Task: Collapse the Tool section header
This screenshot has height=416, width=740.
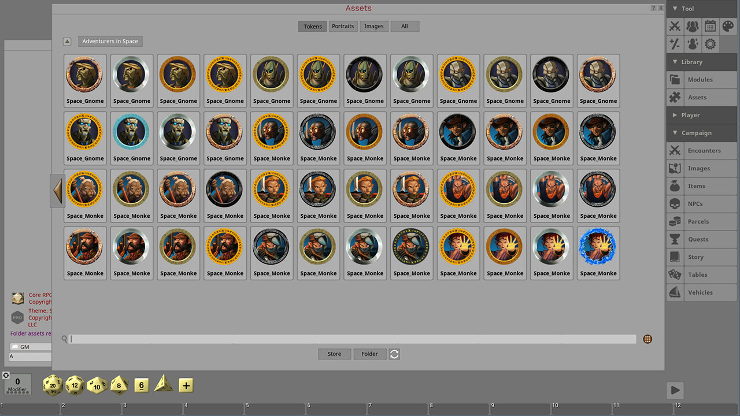Action: 687,9
